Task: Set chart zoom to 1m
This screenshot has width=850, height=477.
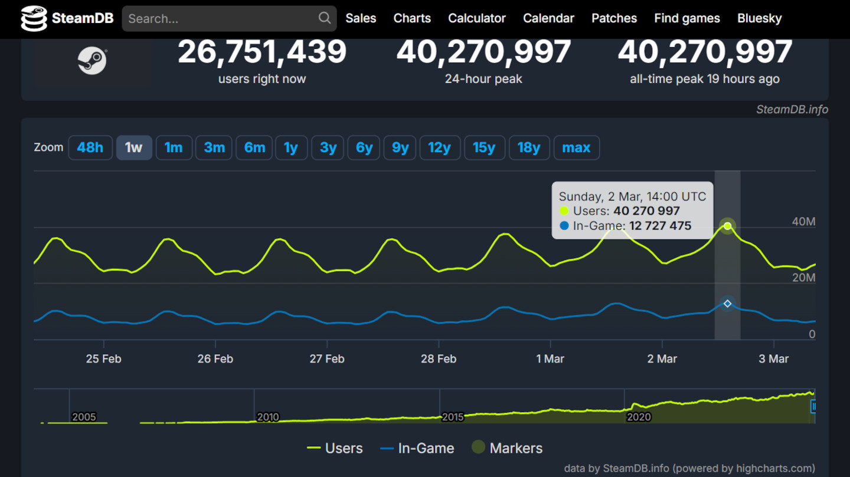Action: pos(174,147)
